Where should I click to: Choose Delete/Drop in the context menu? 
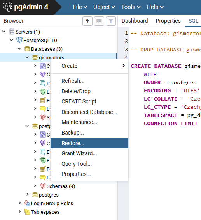[x=89, y=91]
